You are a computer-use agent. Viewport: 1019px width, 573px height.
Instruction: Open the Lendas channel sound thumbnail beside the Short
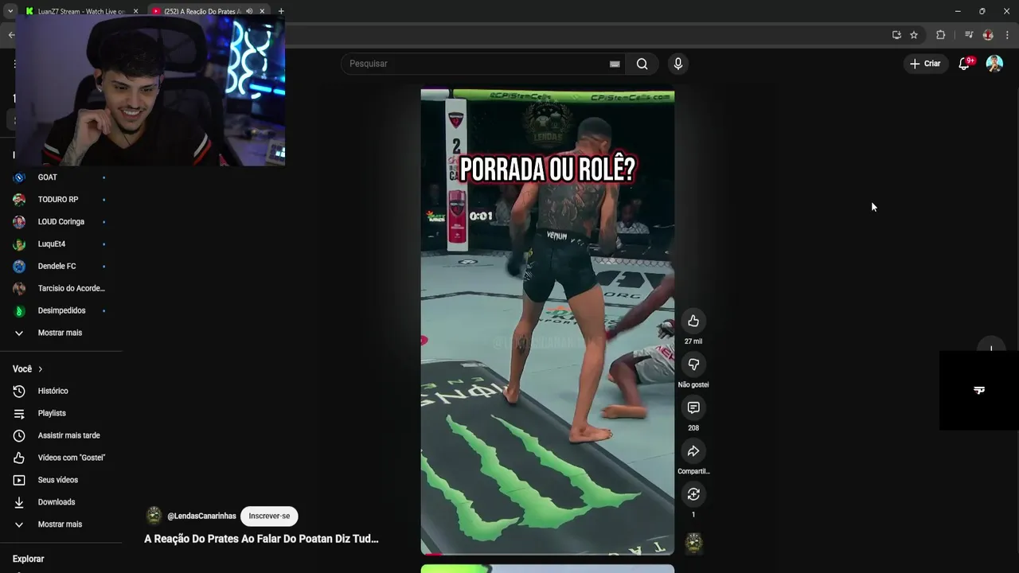694,544
